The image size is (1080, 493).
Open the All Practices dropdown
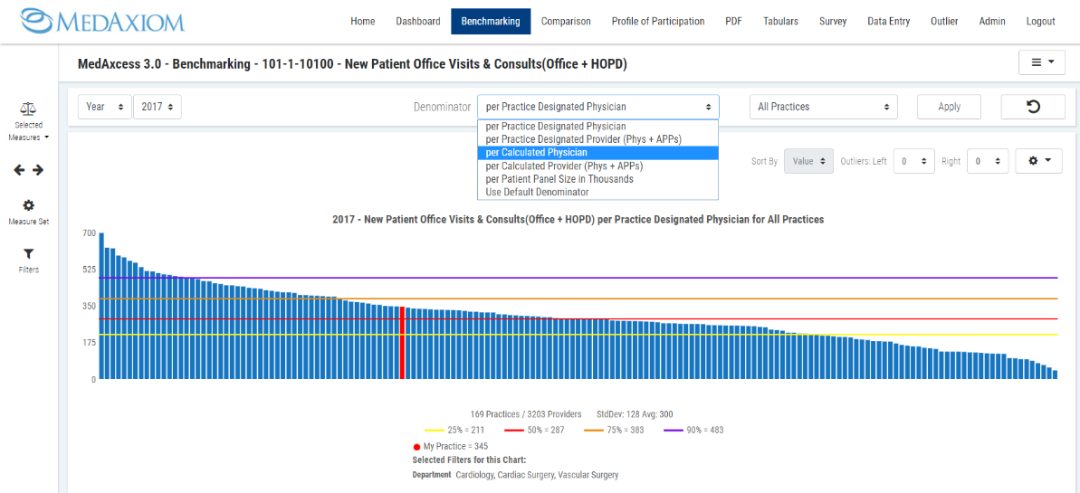click(823, 107)
